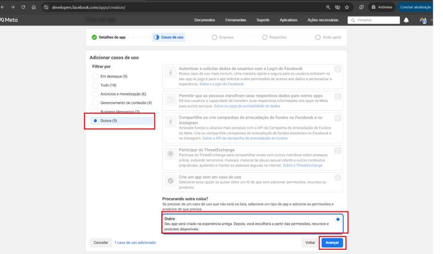
Task: Check the fundraiser campaigns use case checkbox
Action: click(x=338, y=118)
